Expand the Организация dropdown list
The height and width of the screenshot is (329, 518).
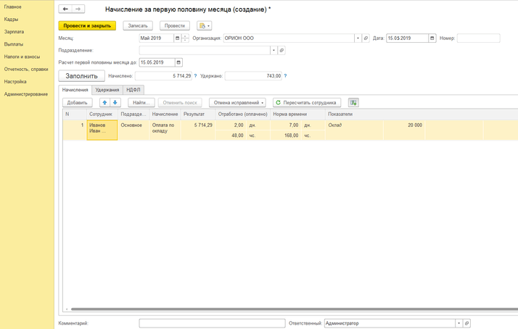click(358, 38)
